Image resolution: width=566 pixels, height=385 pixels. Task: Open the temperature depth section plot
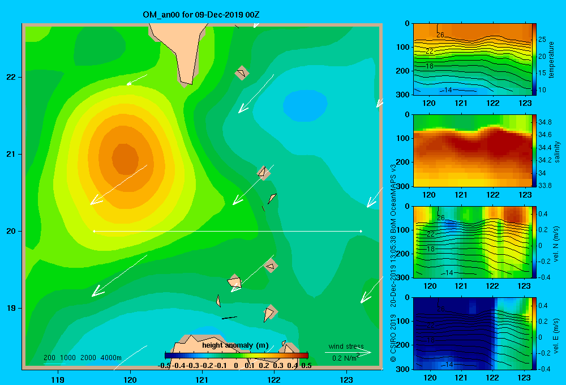(x=472, y=59)
